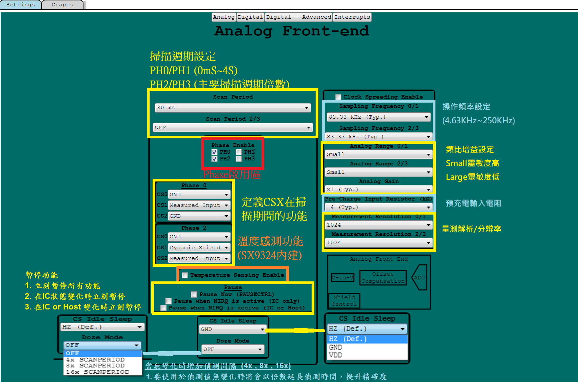This screenshot has width=578, height=382.
Task: Uncheck the PH0 phase enable checkbox
Action: coord(215,152)
